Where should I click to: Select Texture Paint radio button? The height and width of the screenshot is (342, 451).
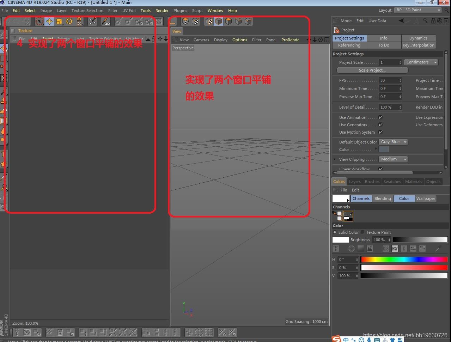coord(362,232)
